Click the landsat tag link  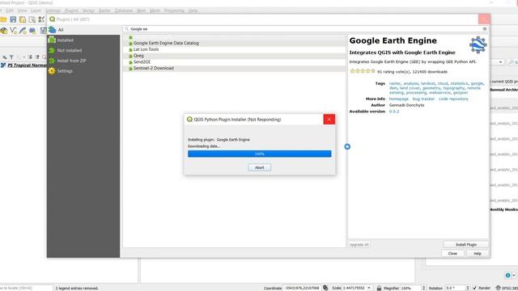tap(427, 83)
